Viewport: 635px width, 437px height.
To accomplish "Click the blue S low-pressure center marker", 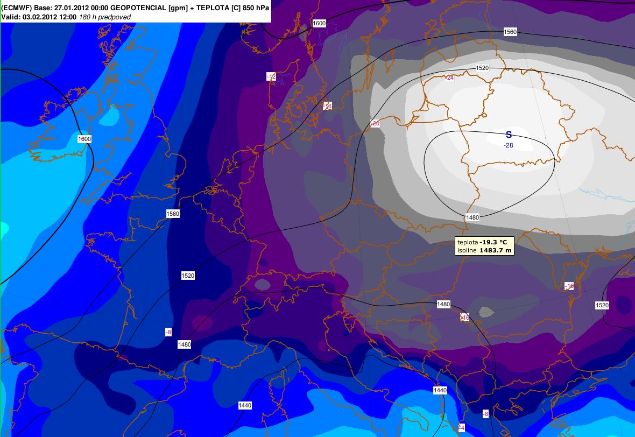I will pos(509,135).
